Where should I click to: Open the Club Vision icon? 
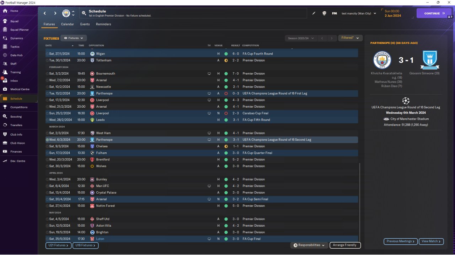(x=5, y=143)
